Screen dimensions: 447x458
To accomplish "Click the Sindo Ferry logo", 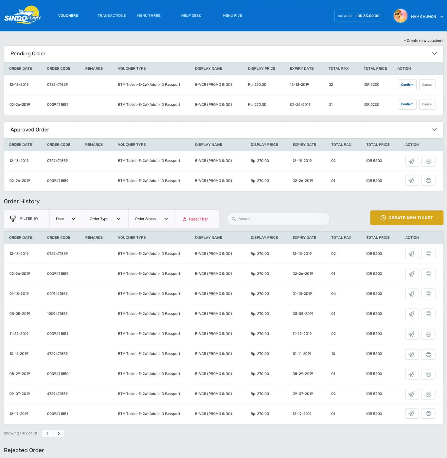I will pos(23,15).
